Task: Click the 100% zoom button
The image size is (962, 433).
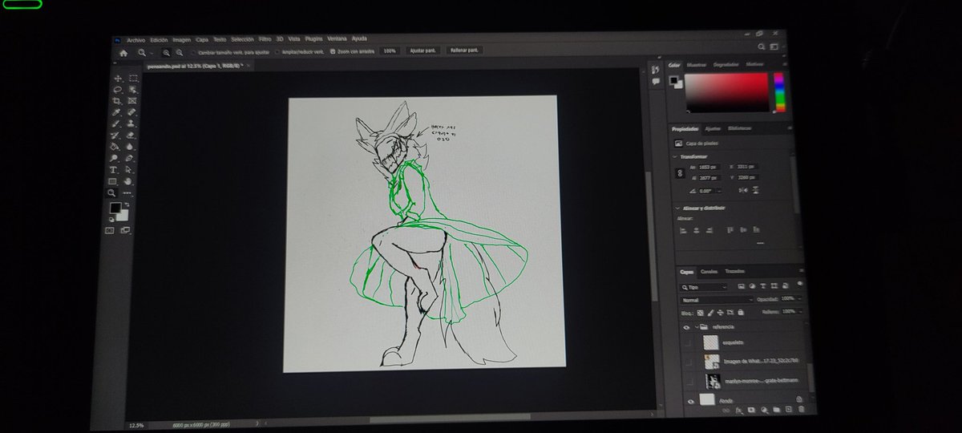Action: tap(390, 51)
